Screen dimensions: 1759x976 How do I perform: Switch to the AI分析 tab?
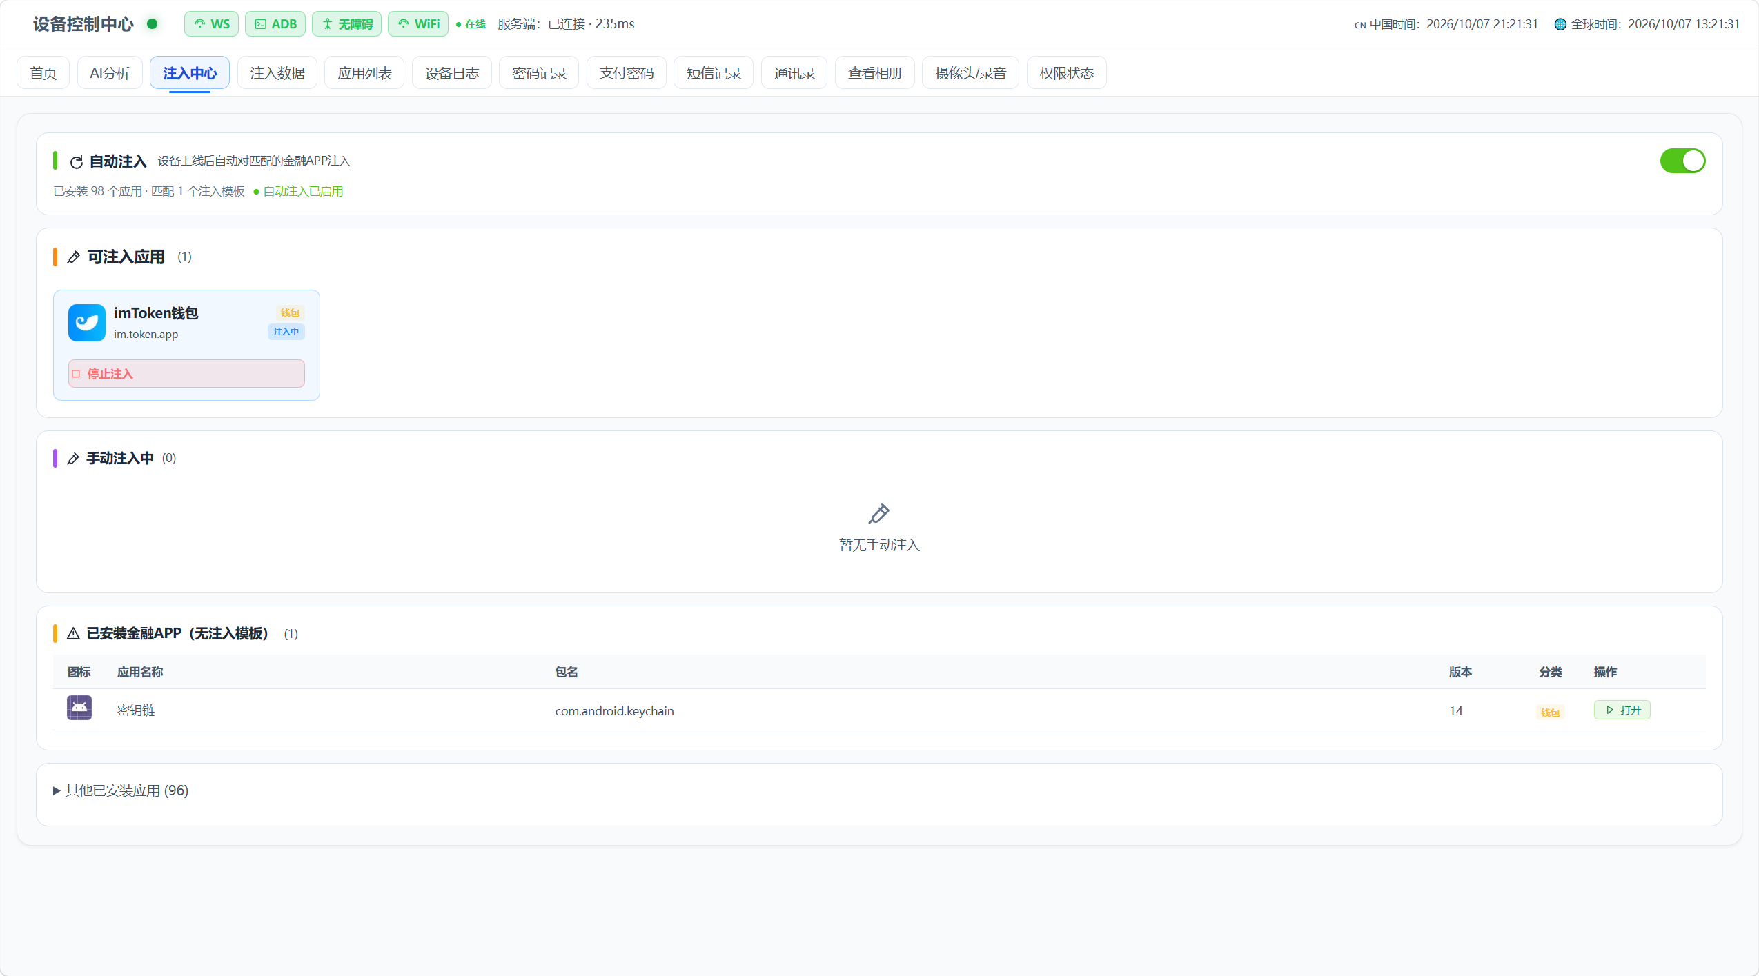[x=110, y=73]
